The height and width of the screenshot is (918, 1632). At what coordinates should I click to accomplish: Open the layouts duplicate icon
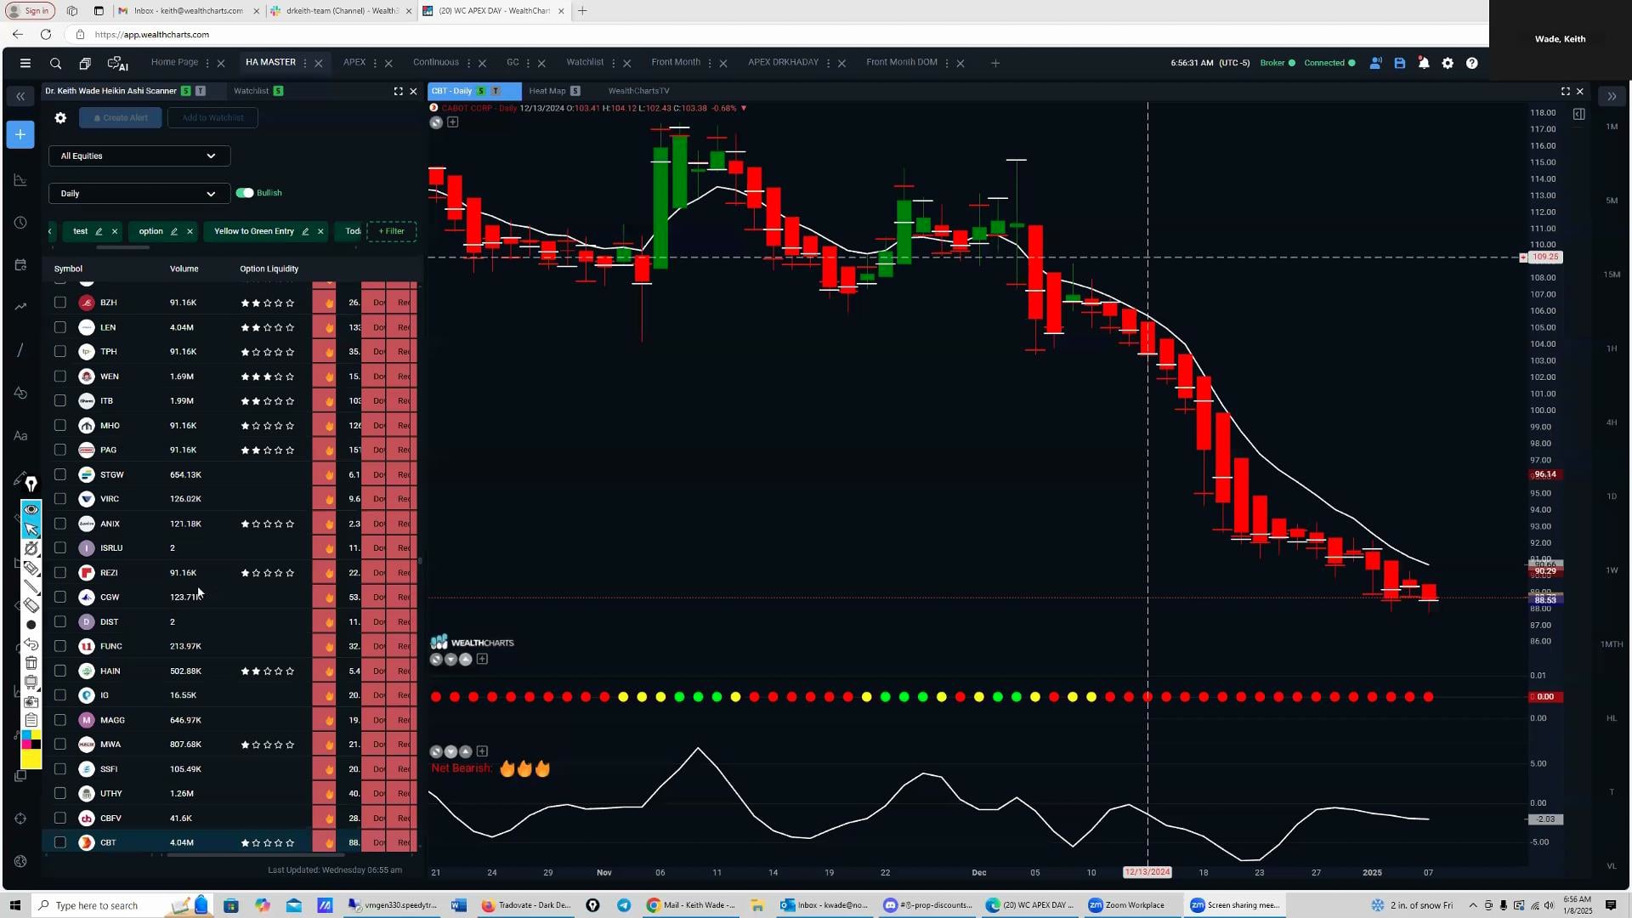click(85, 63)
